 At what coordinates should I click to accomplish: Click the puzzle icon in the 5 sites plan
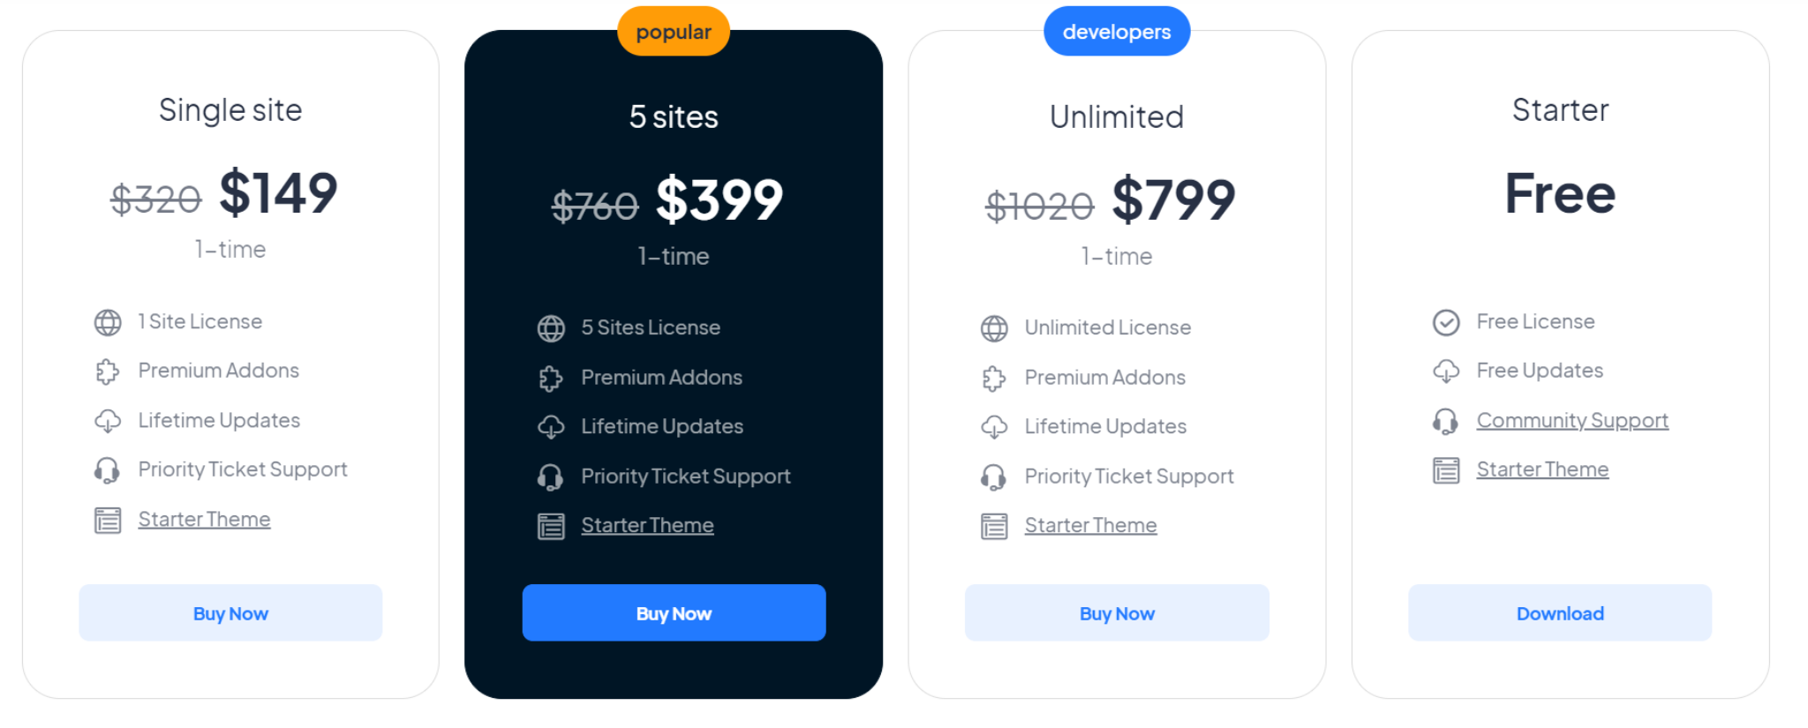pyautogui.click(x=551, y=379)
